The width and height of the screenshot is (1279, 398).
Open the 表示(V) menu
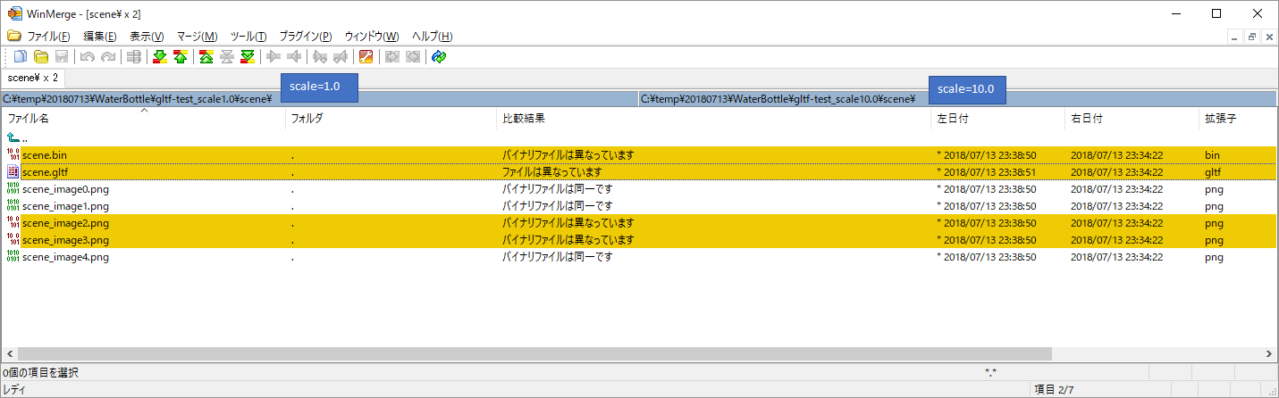[147, 37]
